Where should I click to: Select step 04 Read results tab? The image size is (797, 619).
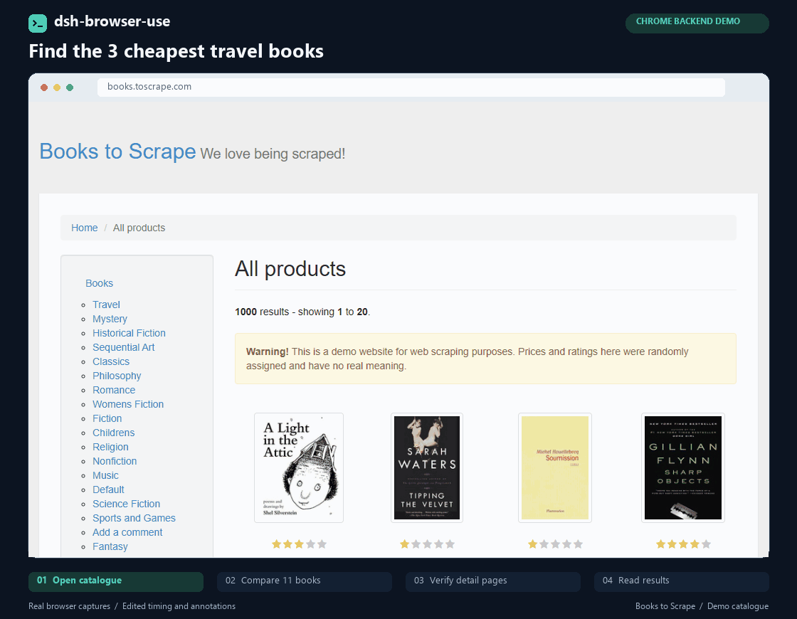point(682,582)
